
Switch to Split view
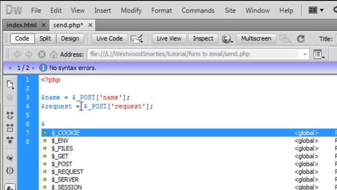coord(45,39)
